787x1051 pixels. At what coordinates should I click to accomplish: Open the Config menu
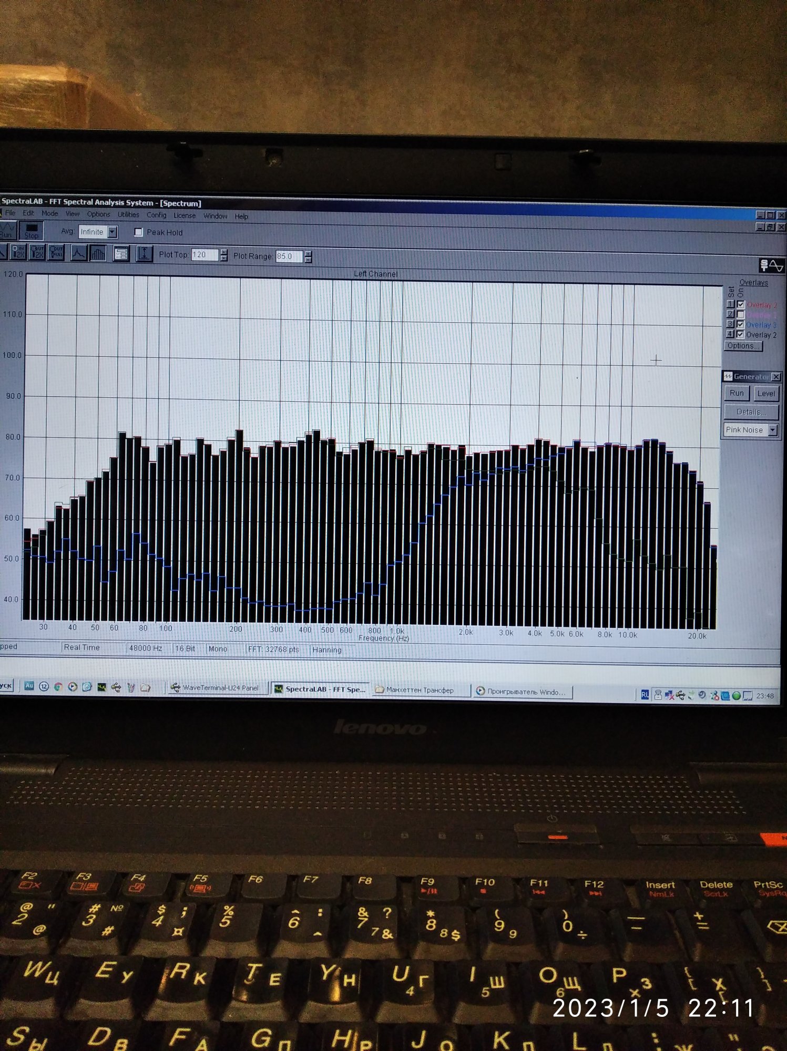coord(156,215)
